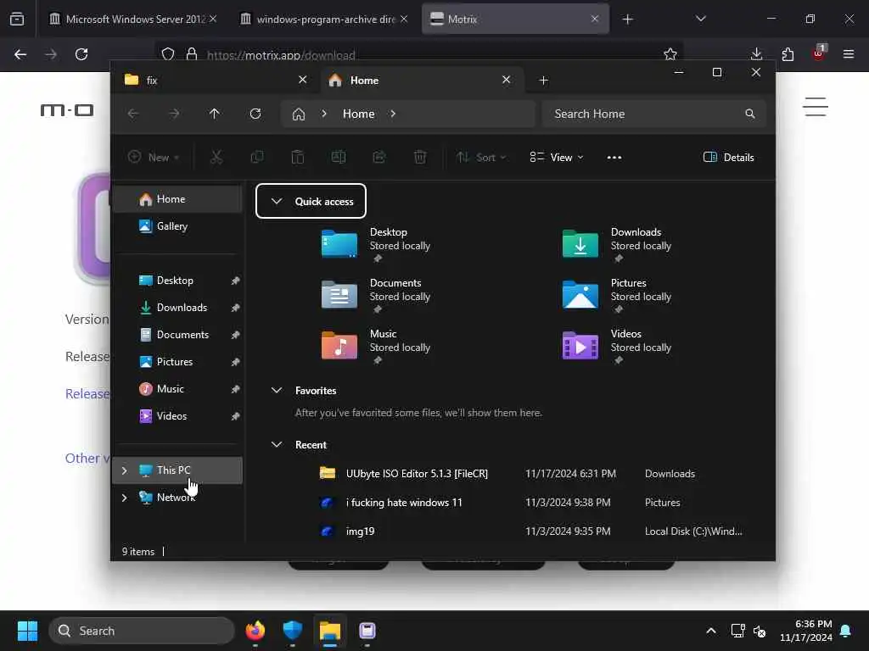Open the View dropdown

point(557,158)
